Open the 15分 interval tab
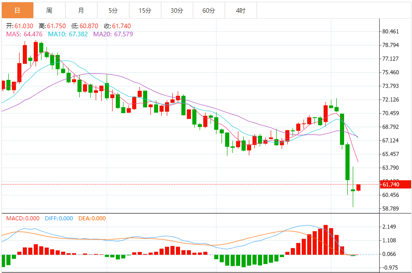412x273 pixels. (145, 10)
